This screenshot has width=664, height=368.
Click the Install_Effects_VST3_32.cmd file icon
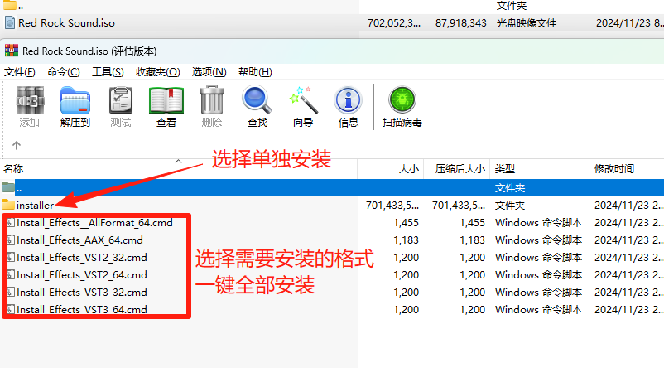[x=10, y=292]
